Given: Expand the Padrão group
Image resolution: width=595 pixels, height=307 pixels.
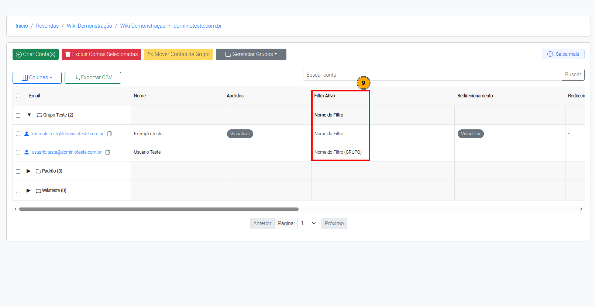Looking at the screenshot, I should (28, 171).
